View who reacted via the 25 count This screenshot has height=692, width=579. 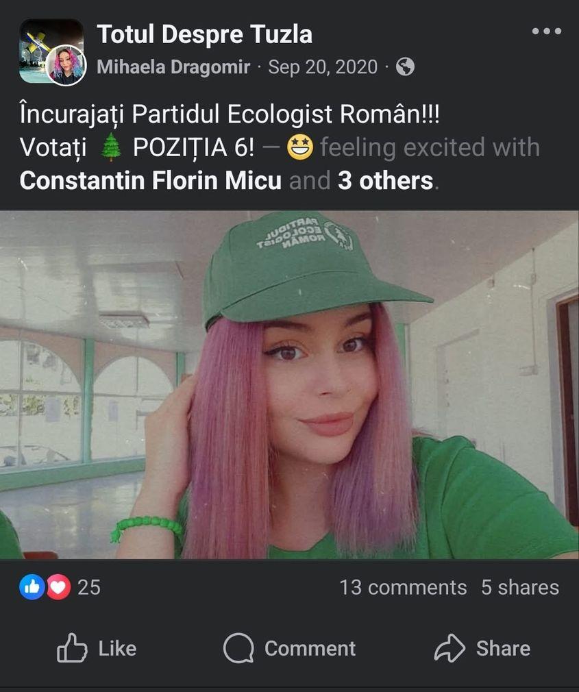click(x=89, y=587)
